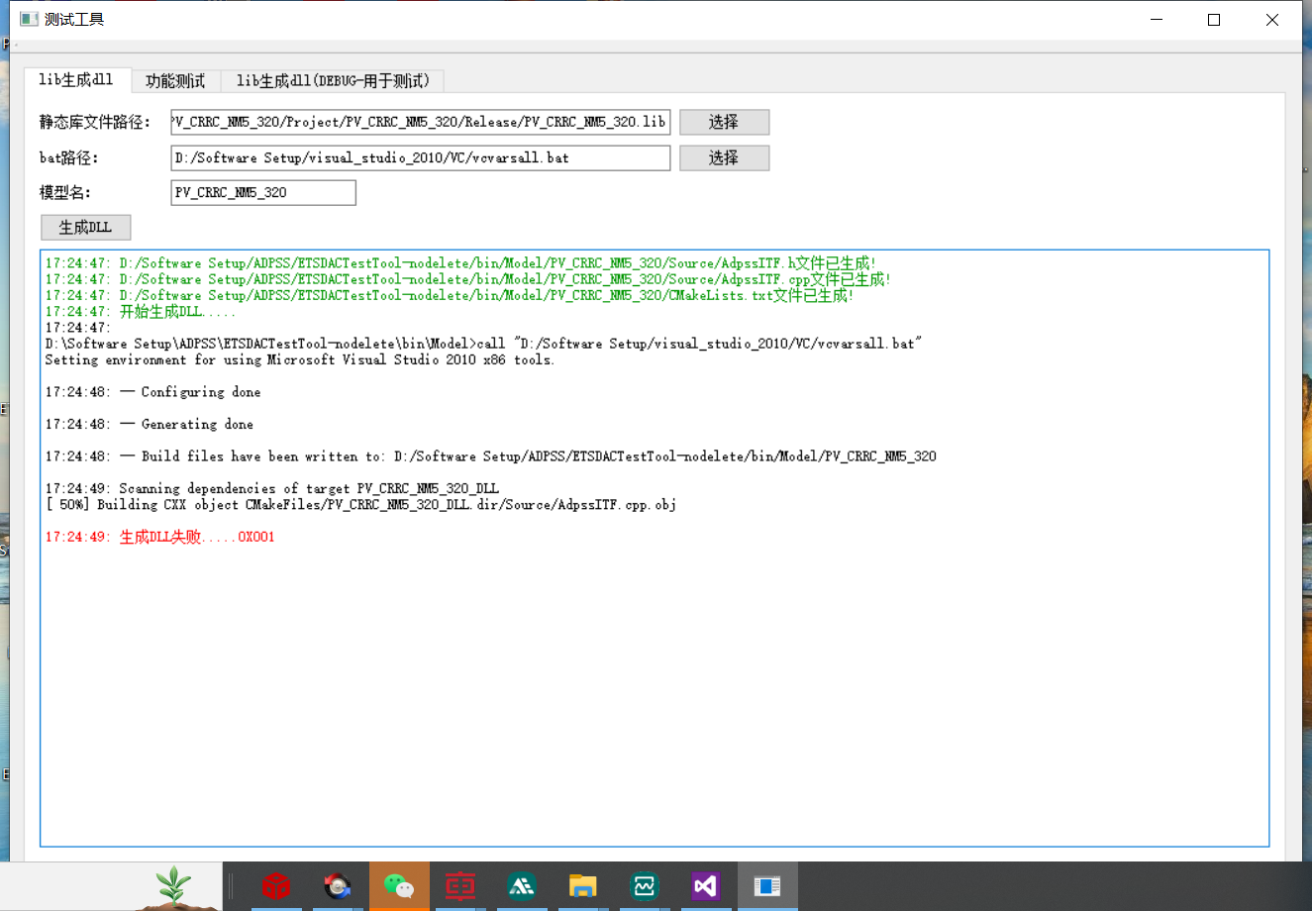The height and width of the screenshot is (911, 1312).
Task: Focus the bat路径 input field
Action: (x=421, y=157)
